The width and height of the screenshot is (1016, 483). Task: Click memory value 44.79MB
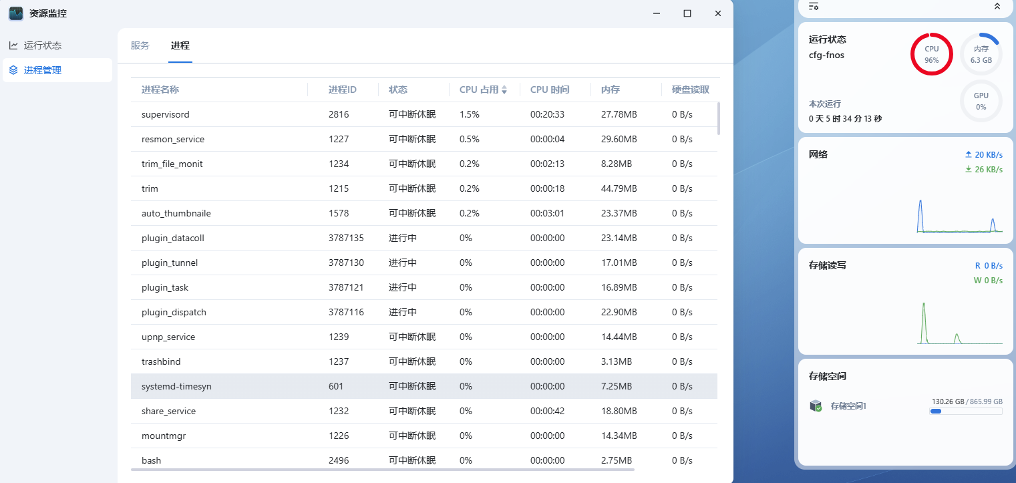pyautogui.click(x=619, y=188)
